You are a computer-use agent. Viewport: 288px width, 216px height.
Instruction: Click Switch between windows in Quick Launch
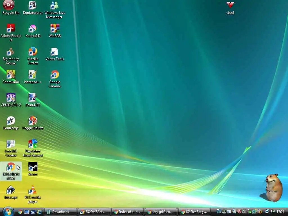(33, 212)
